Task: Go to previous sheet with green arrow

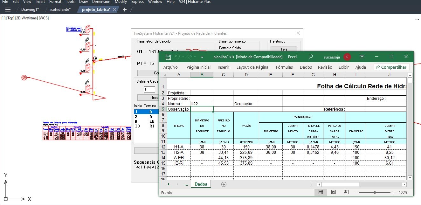Action: 168,184
